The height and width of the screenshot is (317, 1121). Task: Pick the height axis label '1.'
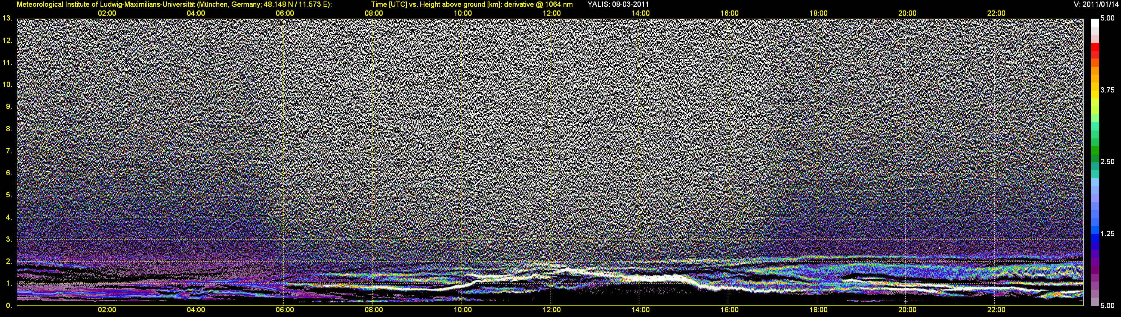click(9, 283)
